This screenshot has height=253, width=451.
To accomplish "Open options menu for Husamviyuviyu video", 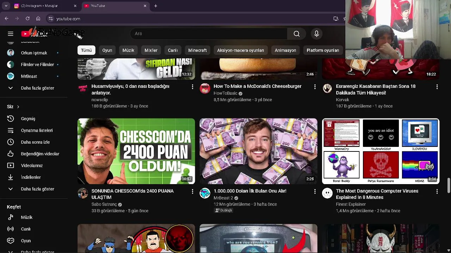I will (x=192, y=86).
